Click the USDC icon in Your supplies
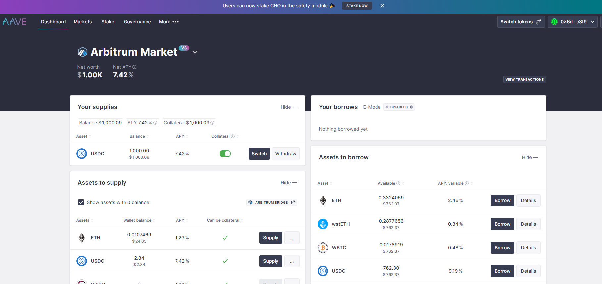Screen dimensions: 602x284 coord(82,154)
